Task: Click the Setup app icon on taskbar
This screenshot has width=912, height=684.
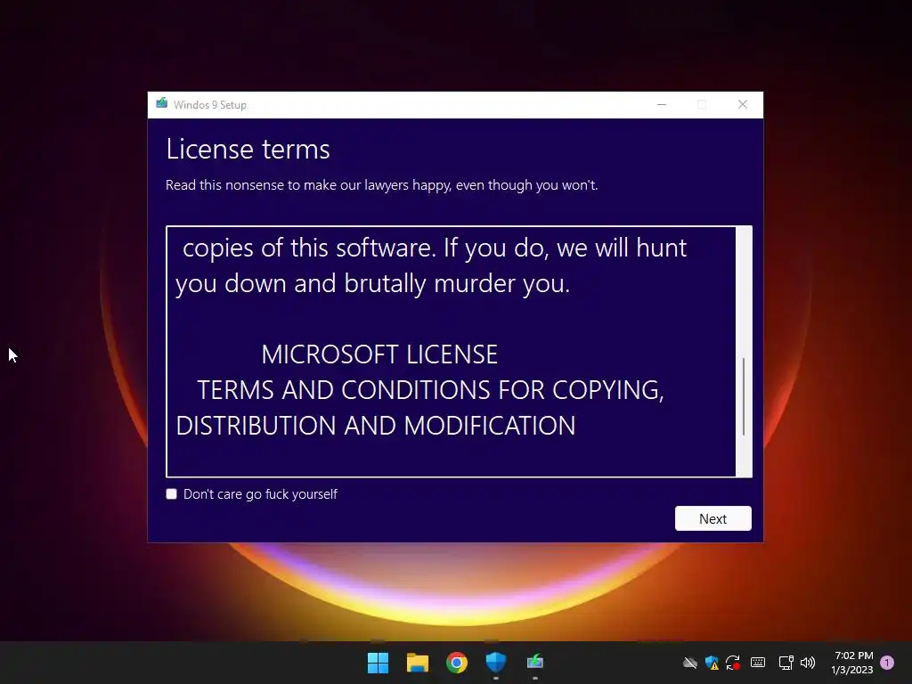Action: 535,663
